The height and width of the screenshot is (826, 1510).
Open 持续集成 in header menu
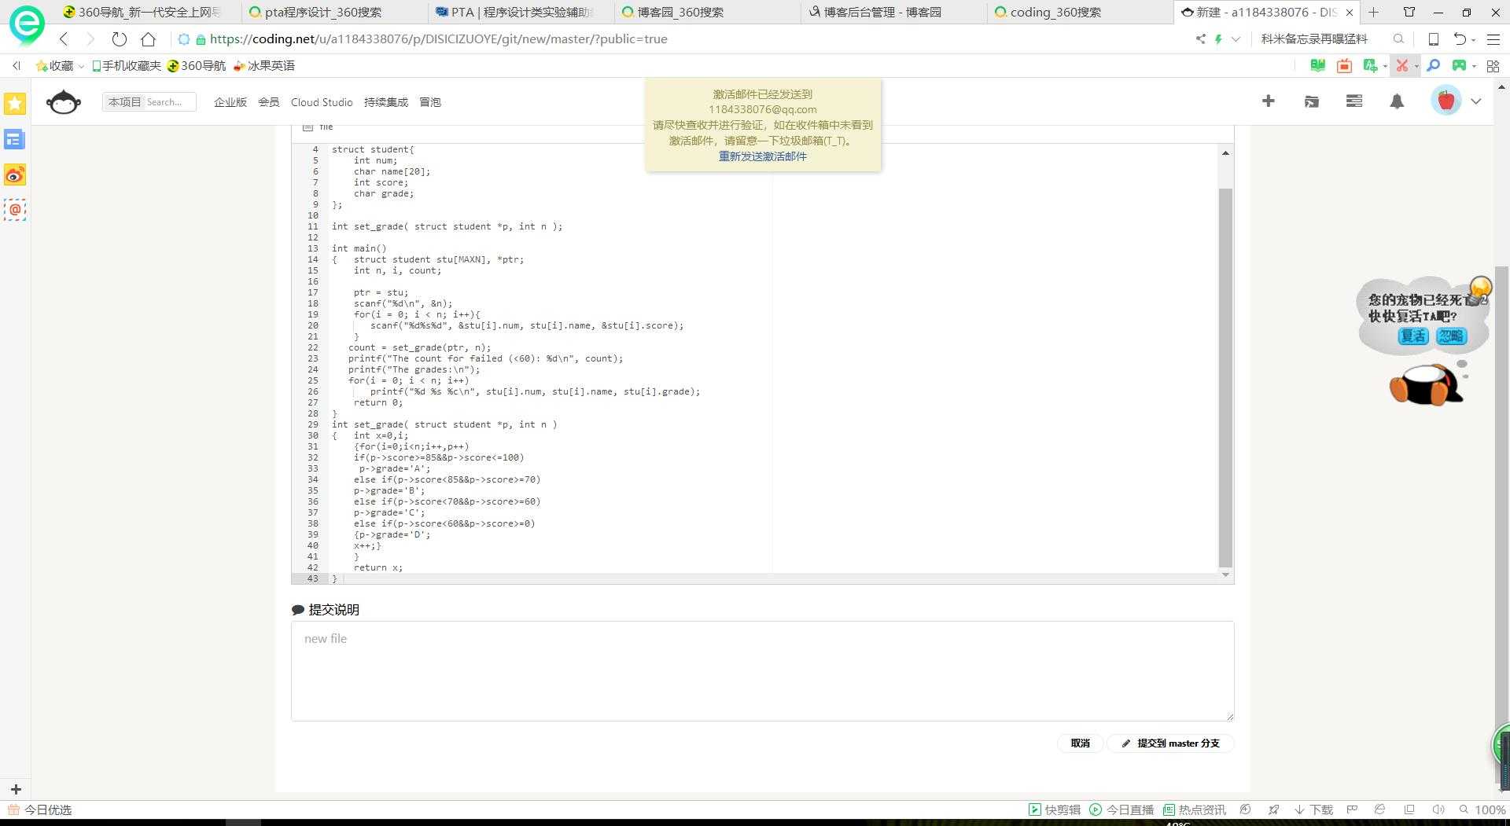[386, 102]
